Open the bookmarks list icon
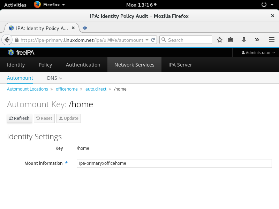 tap(231, 40)
